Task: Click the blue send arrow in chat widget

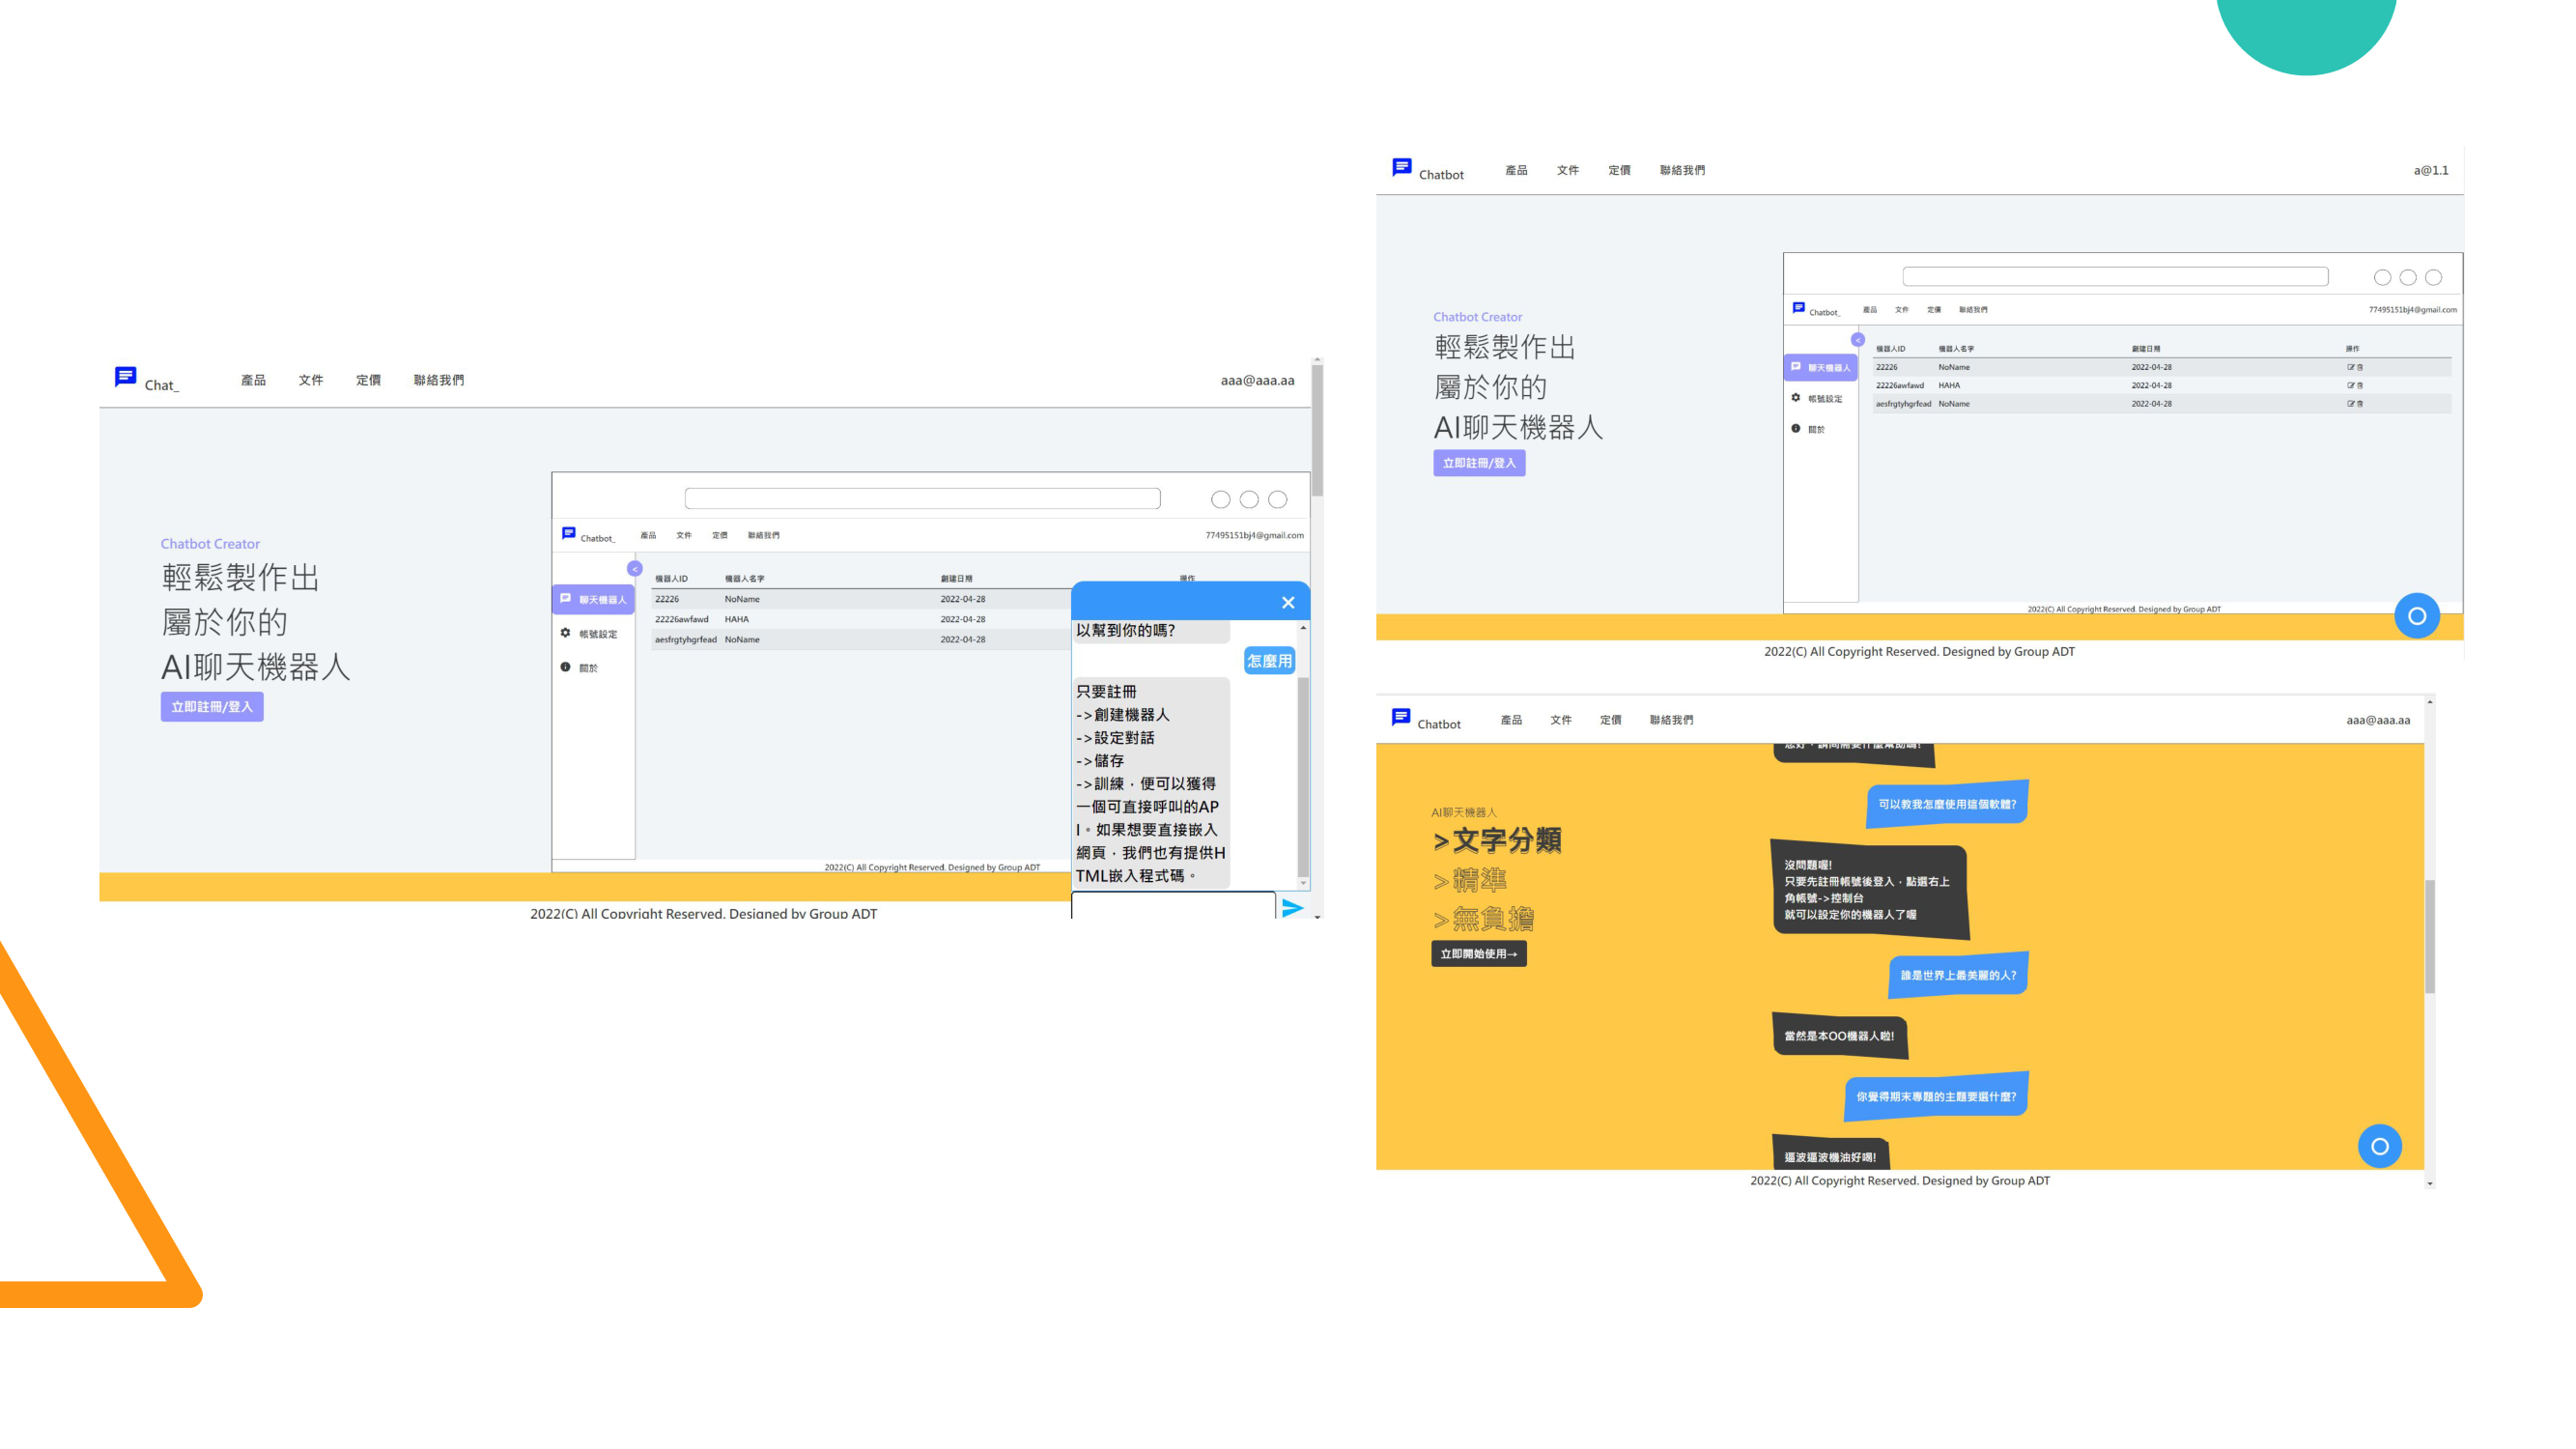Action: click(x=1292, y=908)
